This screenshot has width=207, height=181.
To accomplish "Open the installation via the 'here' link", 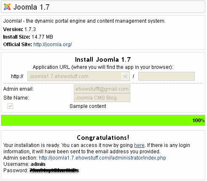I will [x=139, y=145].
